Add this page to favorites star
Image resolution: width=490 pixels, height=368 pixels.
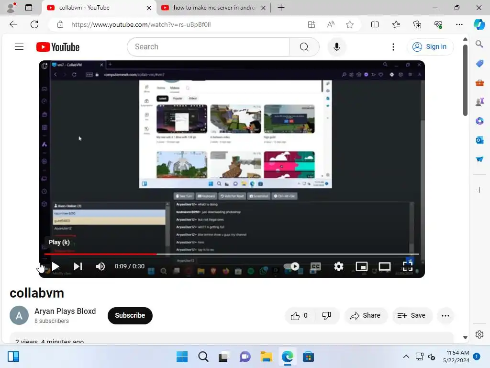(350, 24)
